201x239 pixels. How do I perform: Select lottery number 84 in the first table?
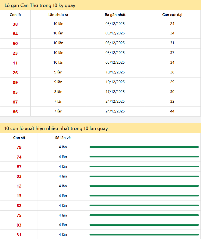[x=15, y=34]
